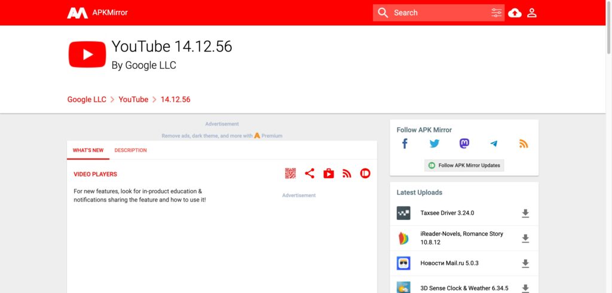Click YouTube 14.12.56 title text

pos(172,47)
